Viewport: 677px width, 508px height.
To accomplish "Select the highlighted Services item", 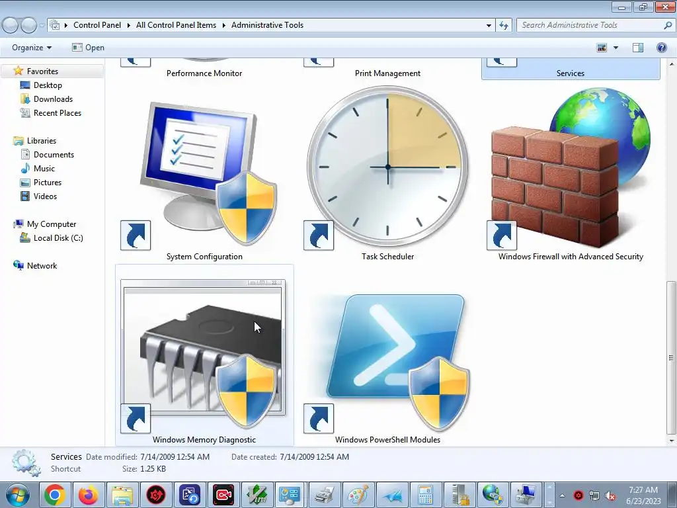I will pyautogui.click(x=571, y=69).
